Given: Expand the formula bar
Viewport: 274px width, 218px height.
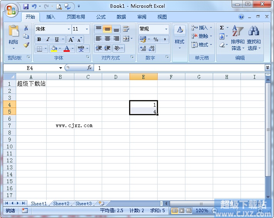Looking at the screenshot, I should click(x=267, y=68).
